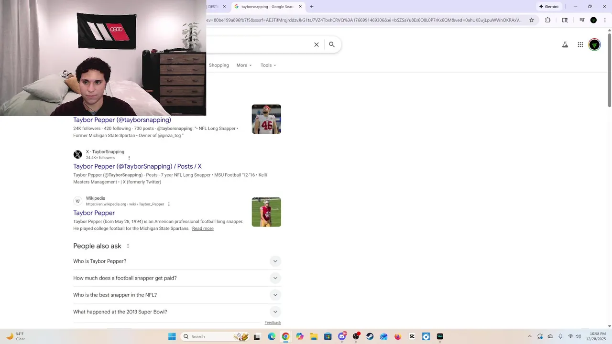
Task: Expand 'How much does a football snapper get paid?'
Action: coord(177,278)
